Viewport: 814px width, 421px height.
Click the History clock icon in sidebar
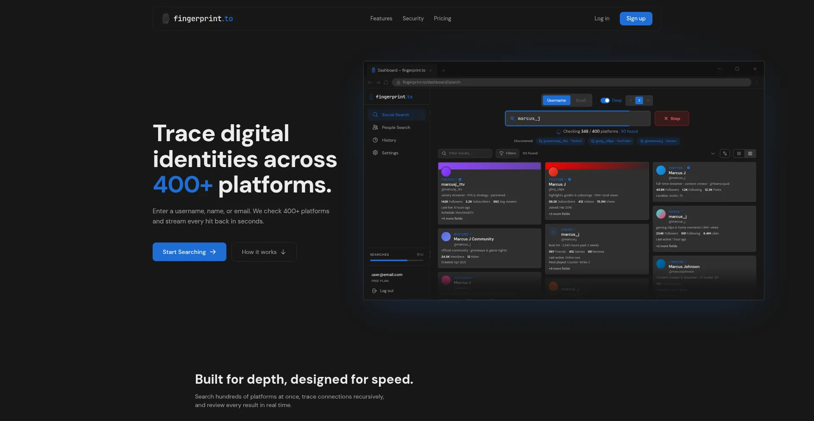point(375,140)
